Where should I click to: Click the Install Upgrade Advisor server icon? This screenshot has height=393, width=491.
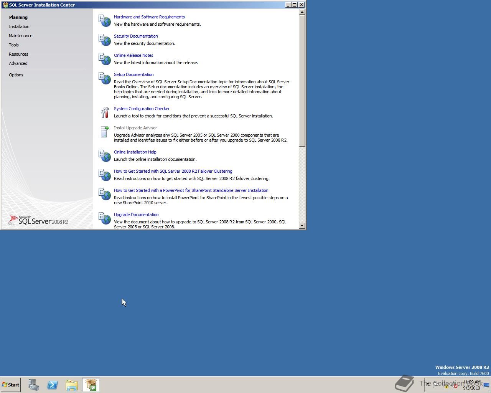(105, 132)
